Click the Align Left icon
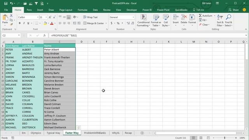This screenshot has width=249, height=140. pos(60,23)
